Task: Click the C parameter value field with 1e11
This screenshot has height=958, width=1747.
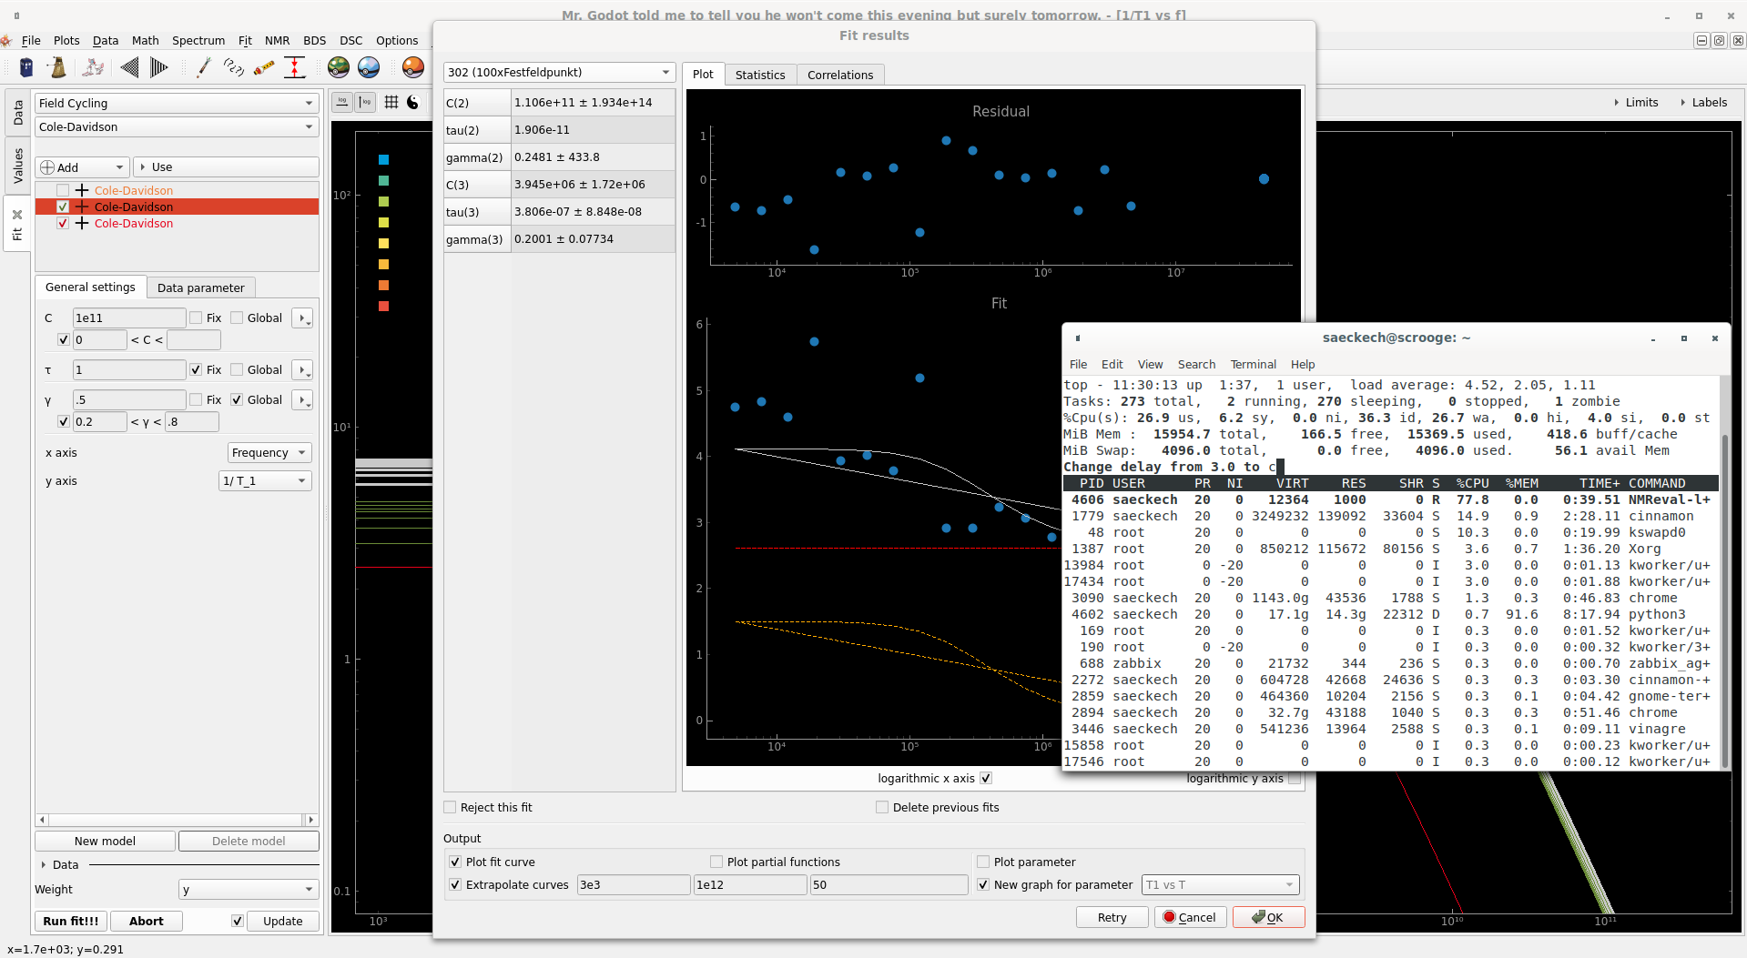Action: [x=128, y=318]
